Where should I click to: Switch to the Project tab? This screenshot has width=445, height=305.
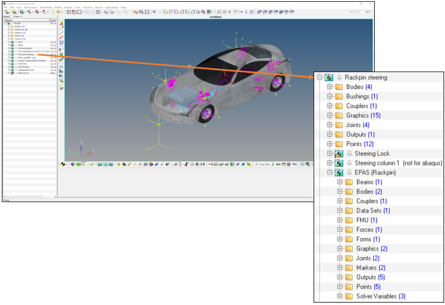click(15, 17)
